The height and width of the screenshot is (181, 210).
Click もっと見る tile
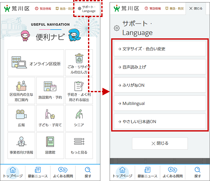[x=79, y=146]
